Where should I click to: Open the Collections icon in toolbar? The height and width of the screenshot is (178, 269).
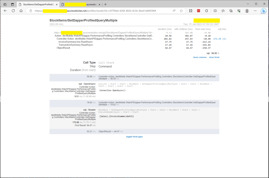(231, 11)
